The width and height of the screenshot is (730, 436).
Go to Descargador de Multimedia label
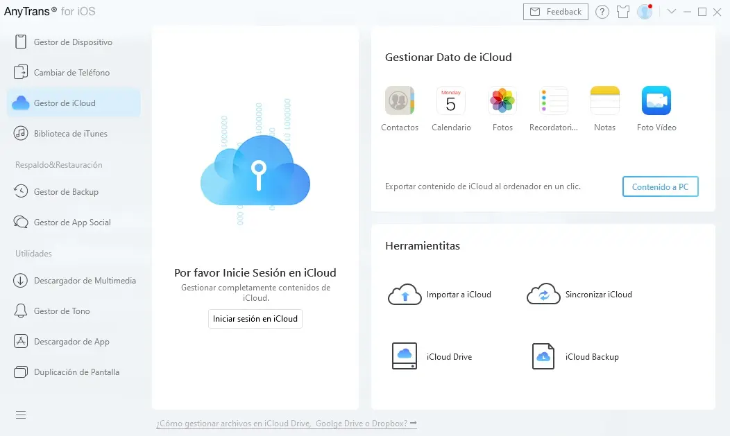(85, 281)
